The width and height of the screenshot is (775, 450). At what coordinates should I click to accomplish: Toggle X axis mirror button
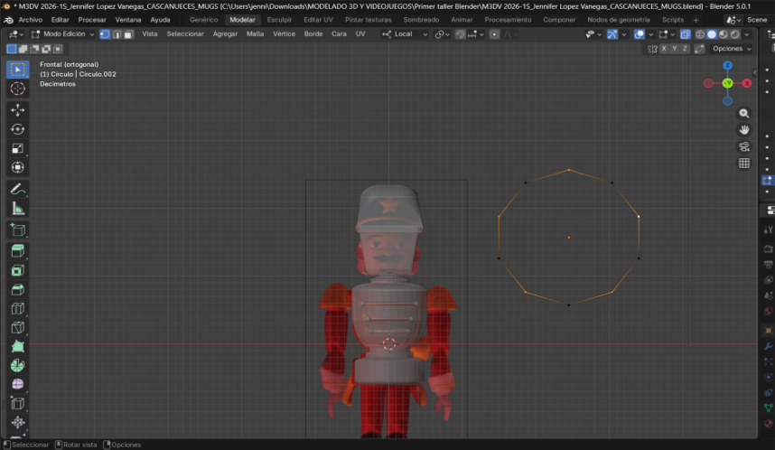665,49
